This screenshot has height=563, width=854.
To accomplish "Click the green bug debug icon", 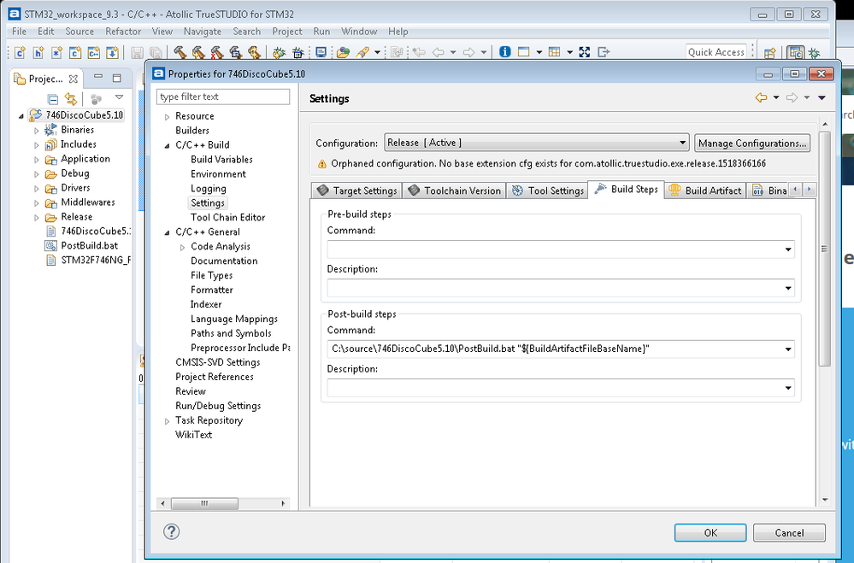I will (x=279, y=52).
